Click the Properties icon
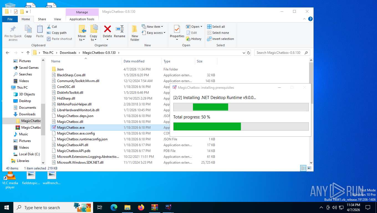This screenshot has height=213, width=377. pyautogui.click(x=177, y=29)
